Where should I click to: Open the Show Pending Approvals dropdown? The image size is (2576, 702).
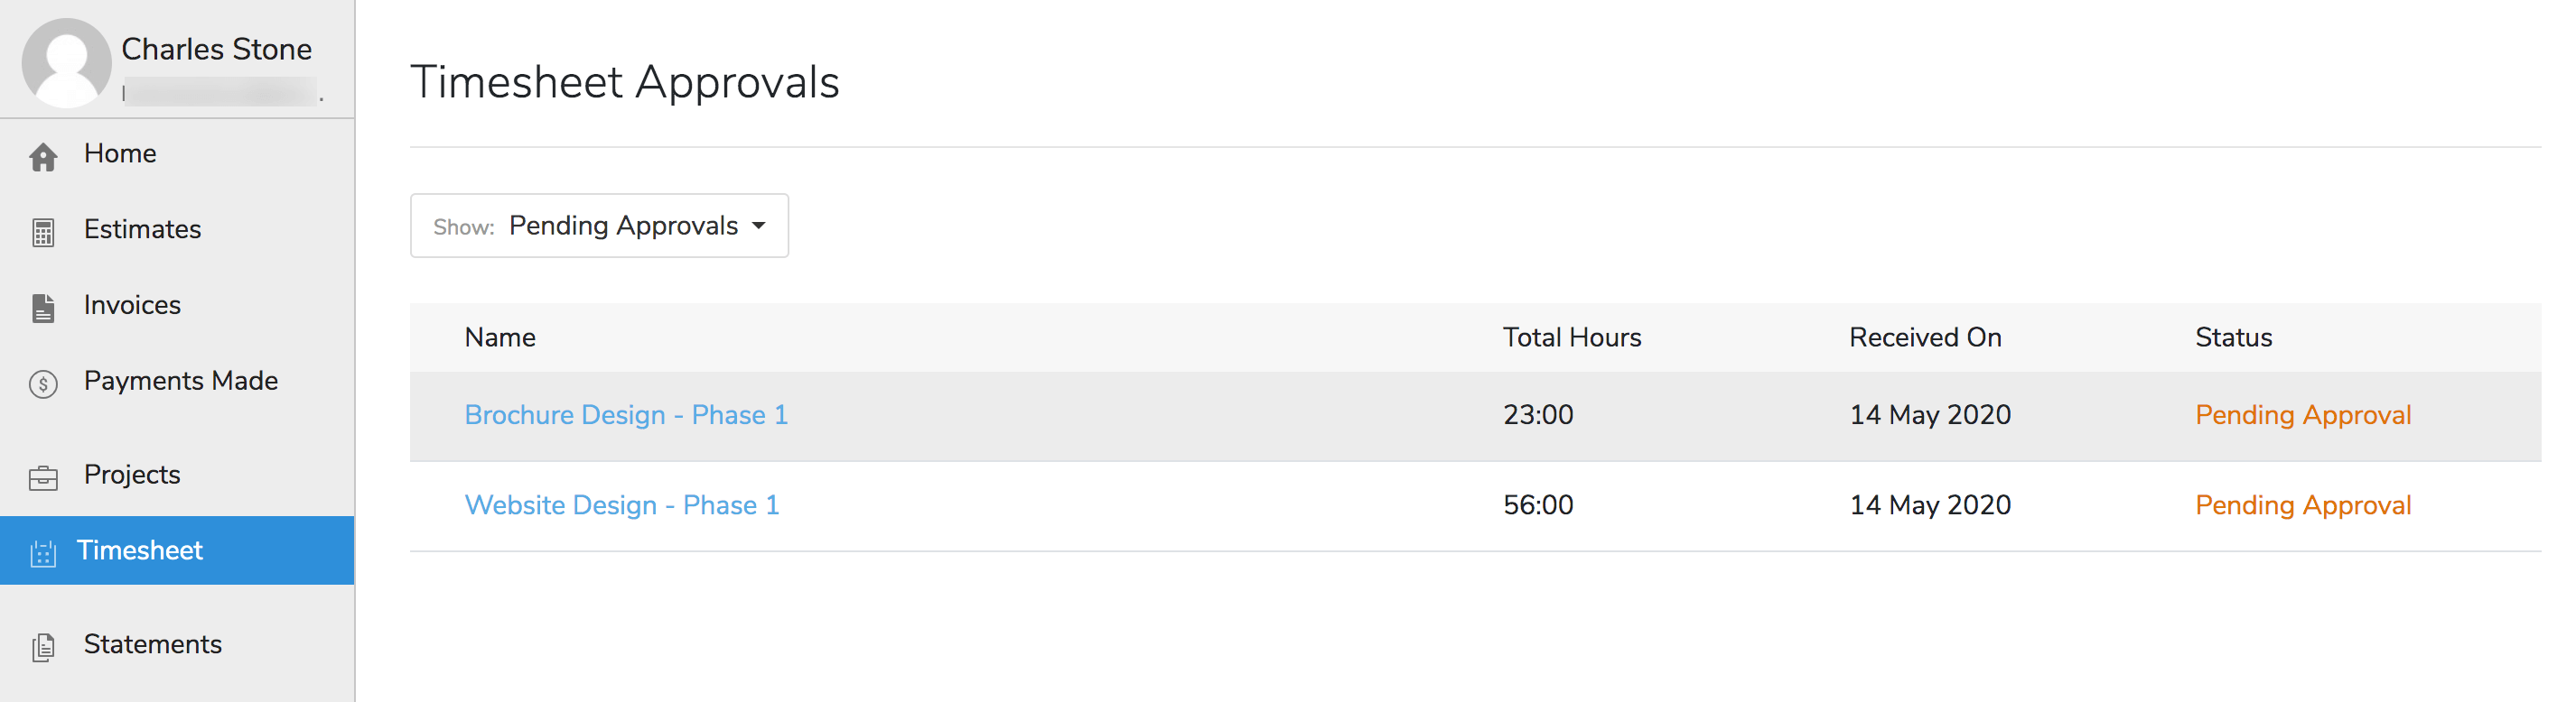(598, 226)
